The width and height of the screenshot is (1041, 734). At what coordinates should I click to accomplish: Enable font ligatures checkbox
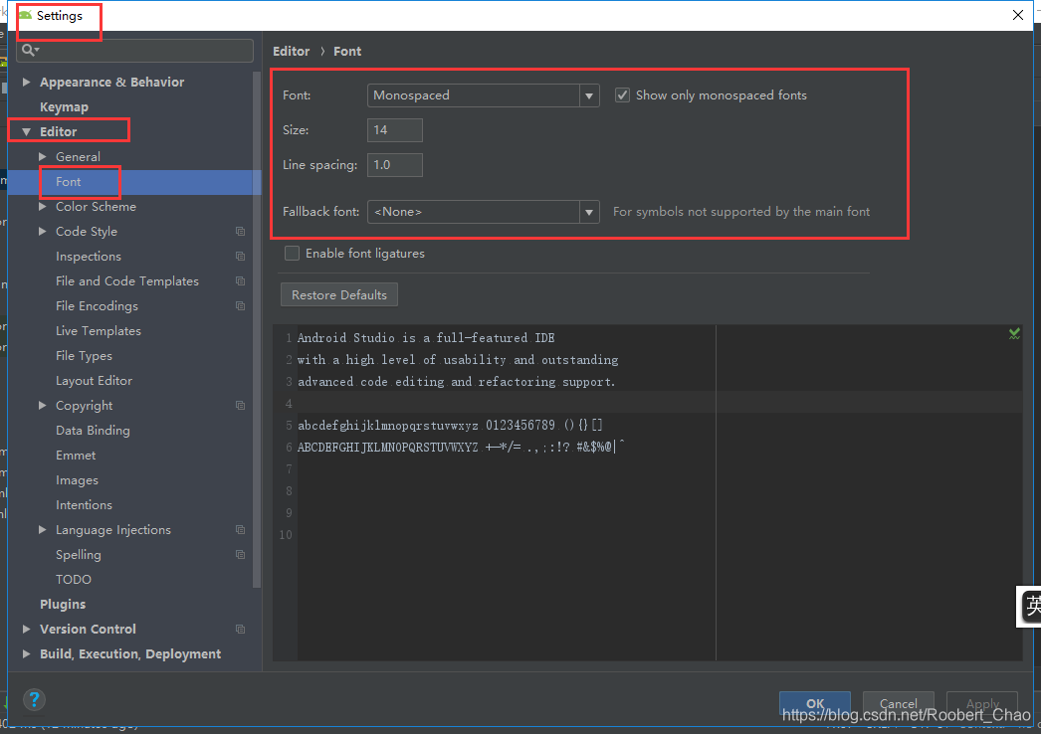[x=292, y=253]
